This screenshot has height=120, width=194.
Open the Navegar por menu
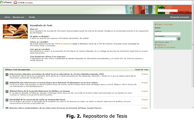pyautogui.click(x=18, y=17)
